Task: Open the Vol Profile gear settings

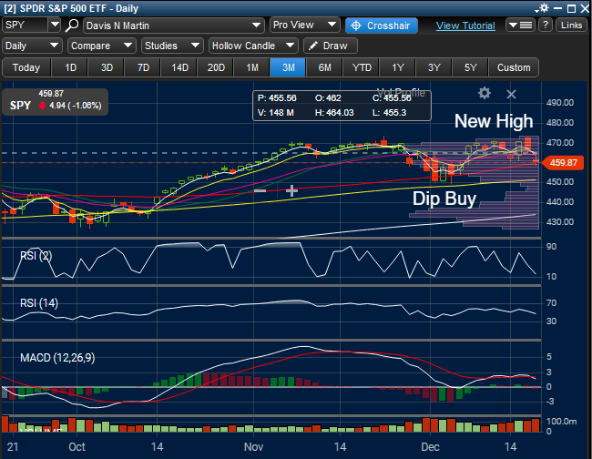Action: (x=485, y=93)
